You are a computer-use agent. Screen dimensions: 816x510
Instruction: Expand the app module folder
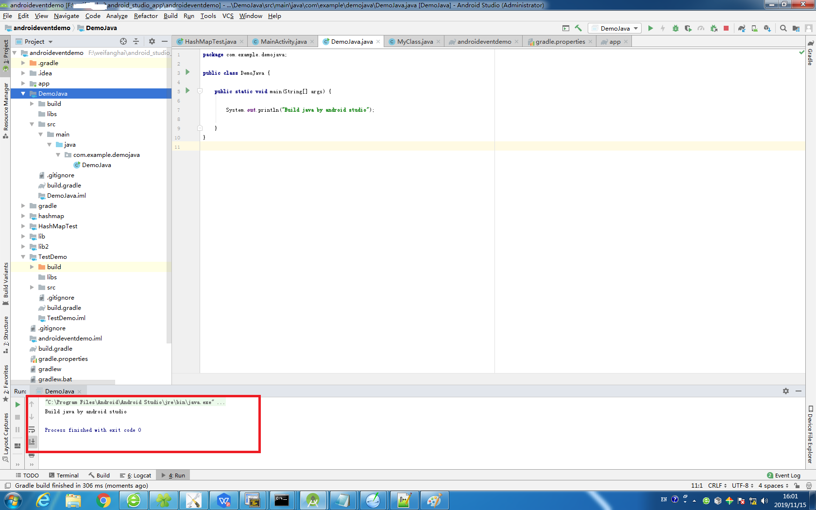[23, 83]
